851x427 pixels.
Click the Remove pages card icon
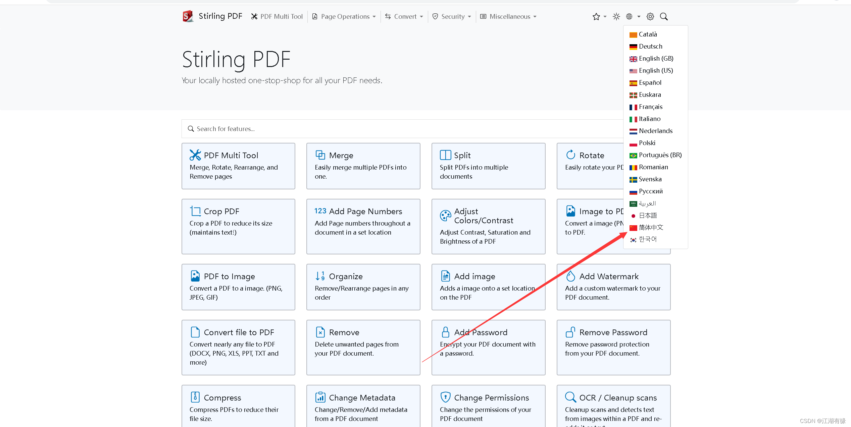[320, 332]
